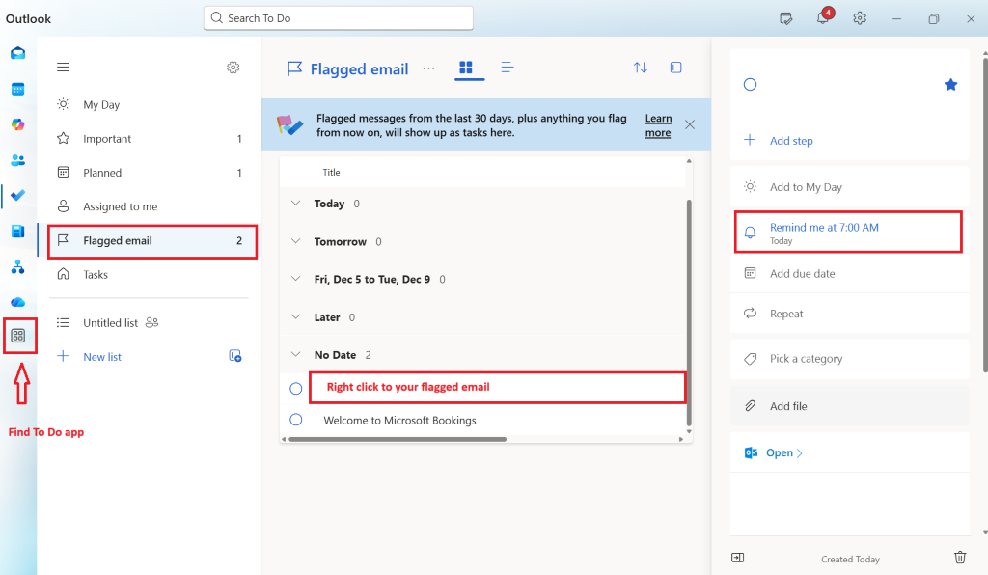Open Outlook settings gear in title bar
The height and width of the screenshot is (575, 988).
tap(860, 18)
